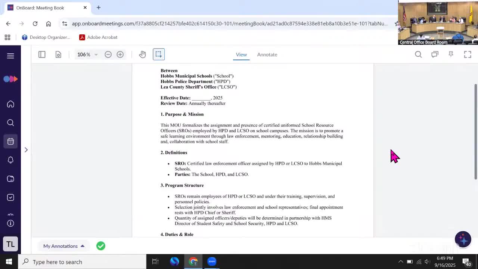This screenshot has height=269, width=478.
Task: Click the Windows taskbar search box
Action: [82, 262]
